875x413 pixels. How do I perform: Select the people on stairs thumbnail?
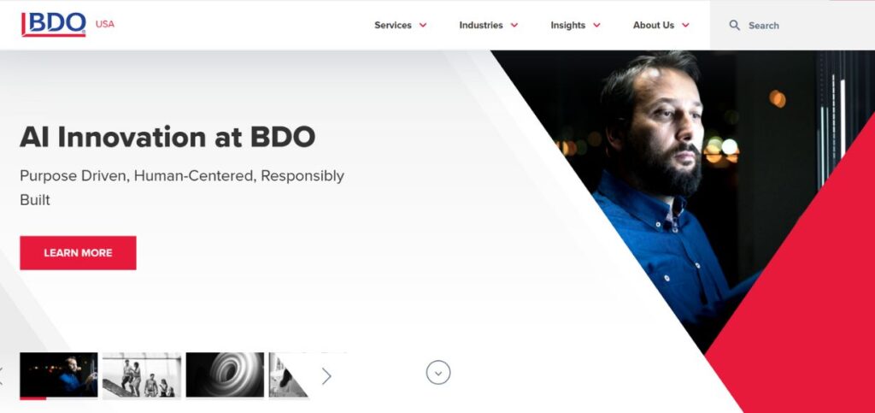[142, 375]
